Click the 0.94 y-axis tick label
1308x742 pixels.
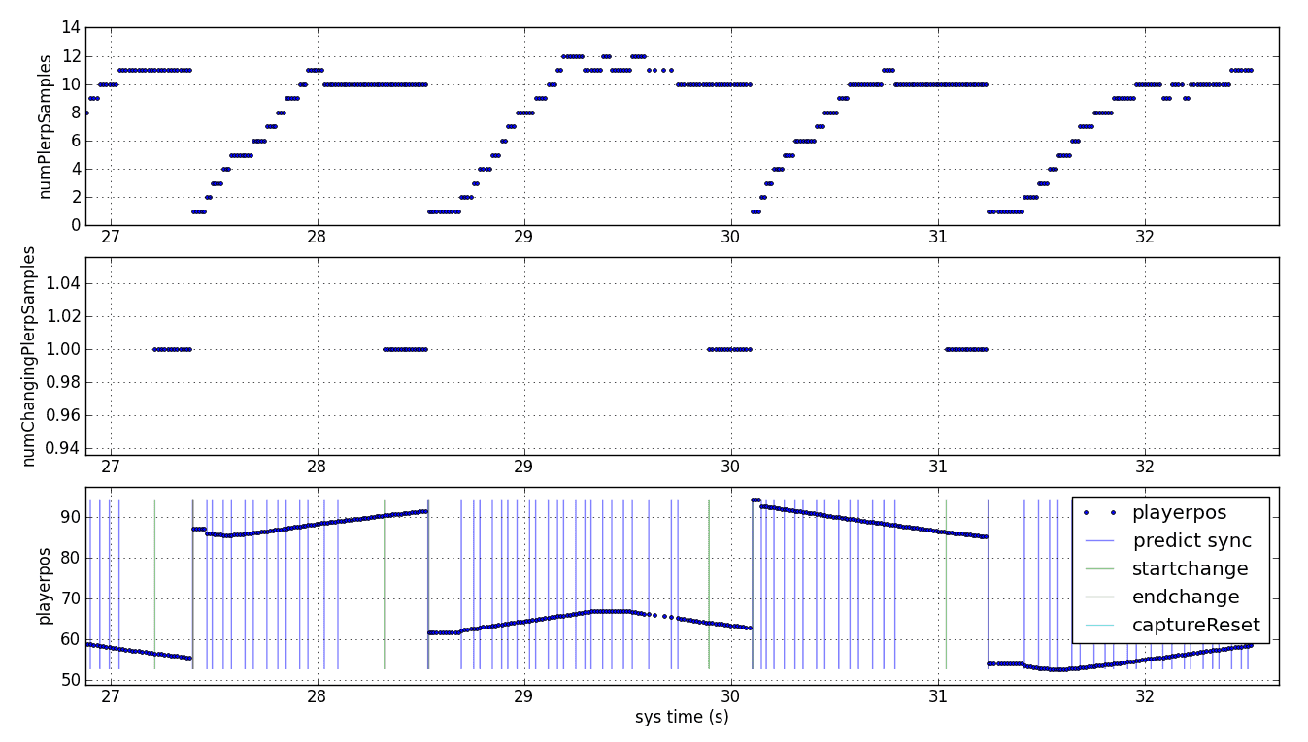[62, 448]
